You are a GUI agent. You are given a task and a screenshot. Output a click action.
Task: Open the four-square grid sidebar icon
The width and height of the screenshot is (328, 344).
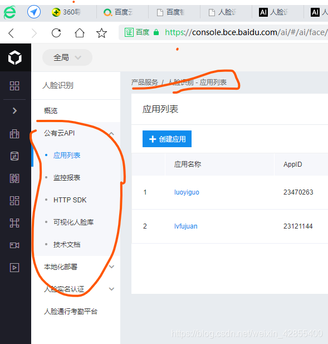pyautogui.click(x=14, y=86)
